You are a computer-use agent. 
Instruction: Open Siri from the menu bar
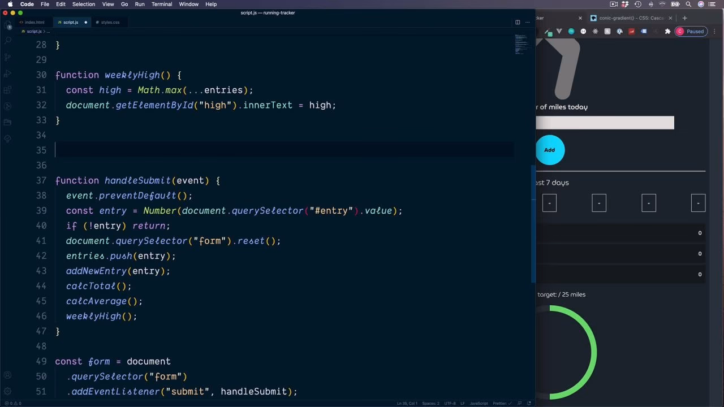coord(701,4)
